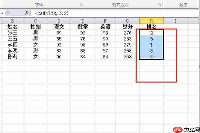This screenshot has width=200, height=133.
Task: Select 李明's rank cell showing 3
Action: click(151, 51)
